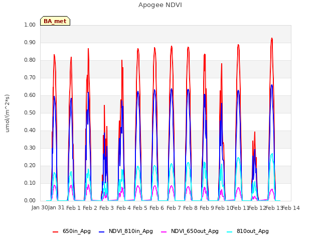Screen dimensions: 321x241
Task: Click the Feb 8 x-axis tick label
Action: click(190, 208)
